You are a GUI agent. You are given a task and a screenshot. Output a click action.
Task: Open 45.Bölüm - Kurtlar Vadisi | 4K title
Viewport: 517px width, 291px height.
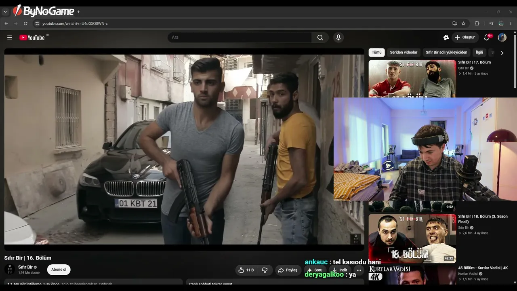click(483, 268)
